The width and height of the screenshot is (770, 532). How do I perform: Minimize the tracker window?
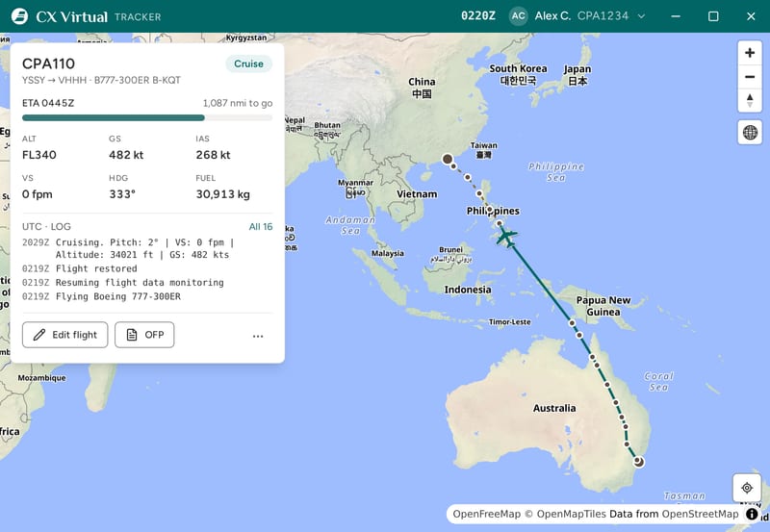tap(676, 16)
